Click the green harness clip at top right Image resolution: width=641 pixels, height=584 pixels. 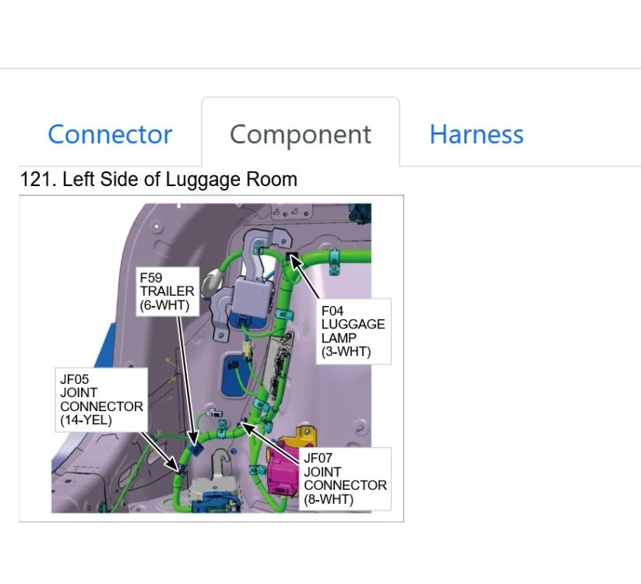tap(336, 255)
